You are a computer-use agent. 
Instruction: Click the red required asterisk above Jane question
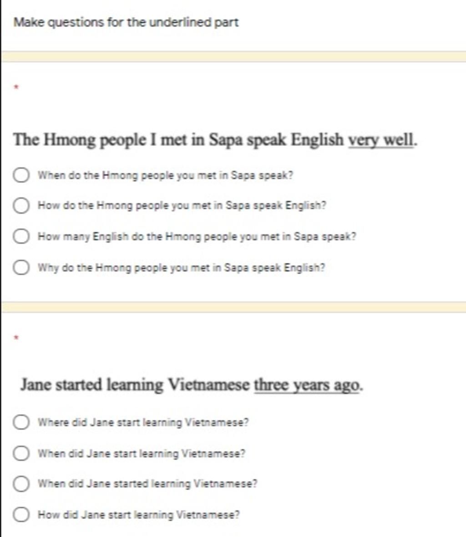(x=16, y=338)
